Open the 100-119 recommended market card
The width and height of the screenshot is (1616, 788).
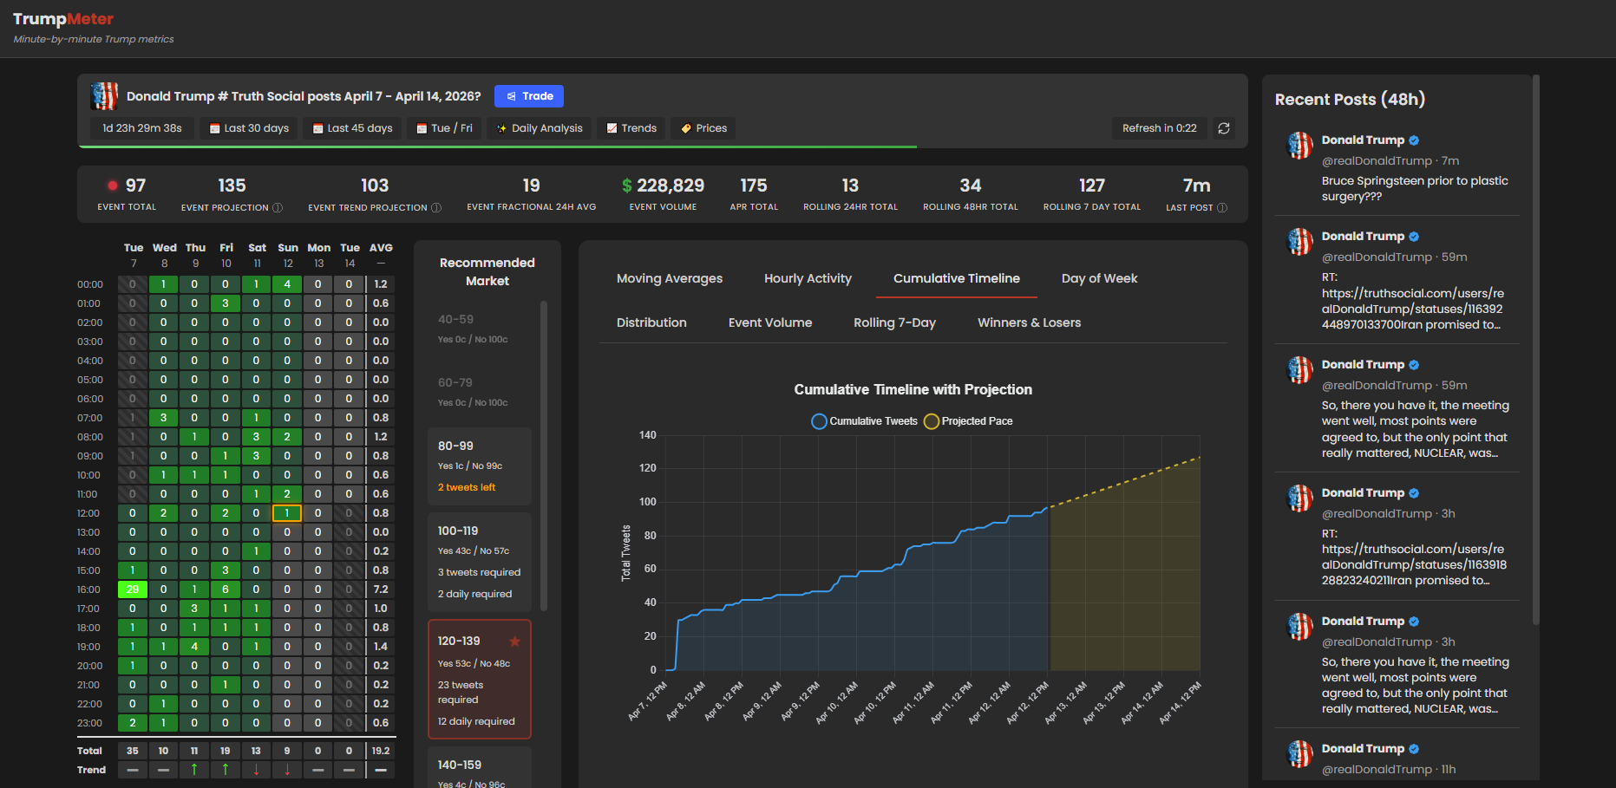[480, 562]
